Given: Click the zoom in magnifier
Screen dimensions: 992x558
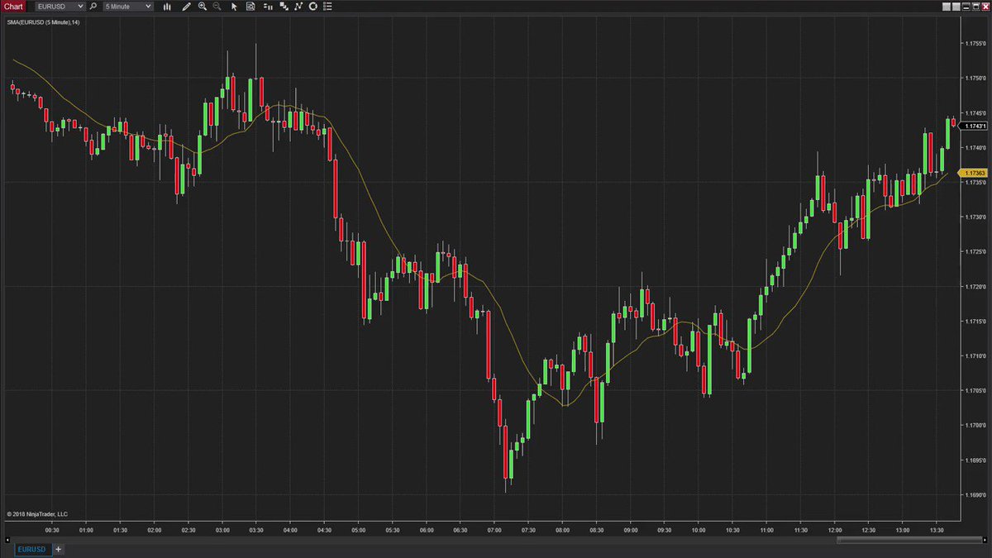Looking at the screenshot, I should (203, 6).
